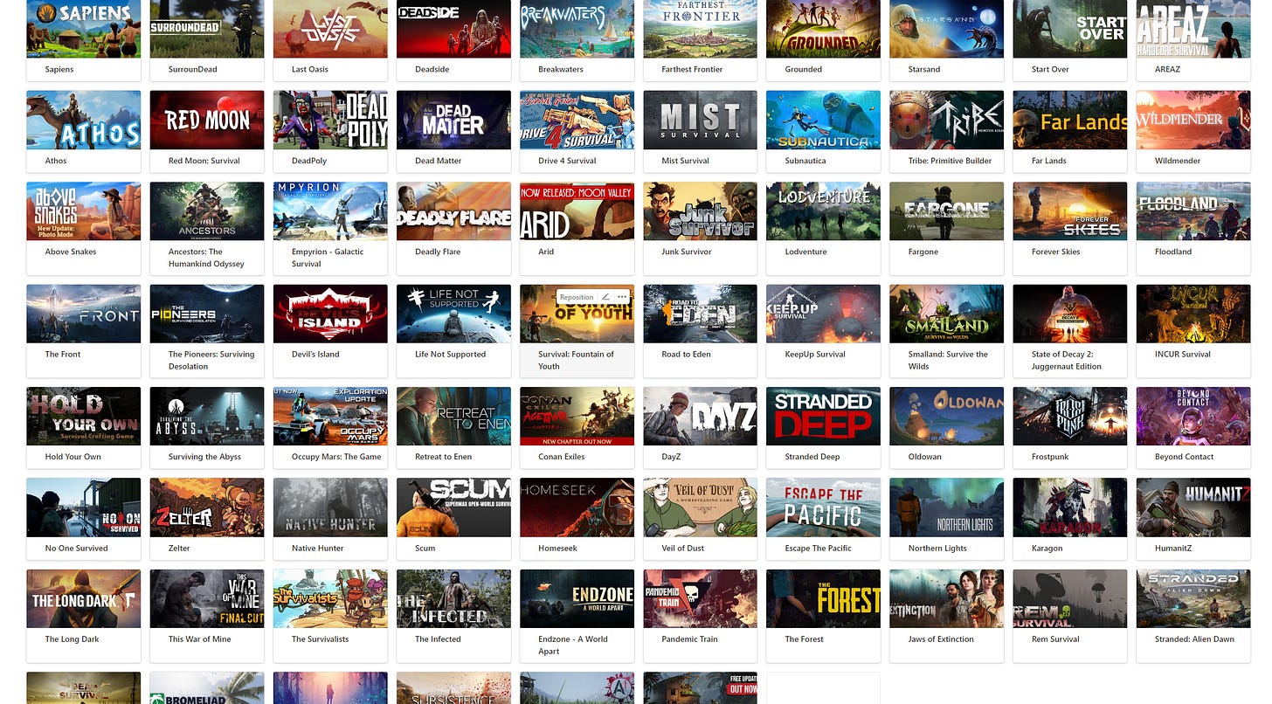Open The Forest cover image
Viewport: 1272px width, 704px height.
pos(824,598)
